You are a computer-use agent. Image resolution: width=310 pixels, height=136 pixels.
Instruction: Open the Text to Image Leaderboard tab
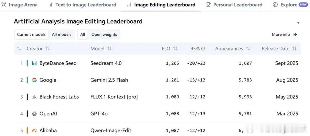(x=82, y=5)
